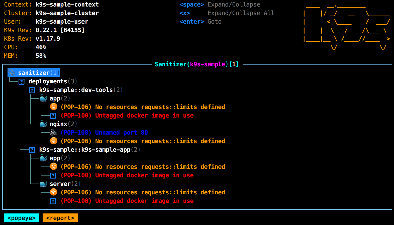This screenshot has height=225, width=394.
Task: Click question icon next to k9s-sample::k9s-sample-app
Action: pos(32,150)
